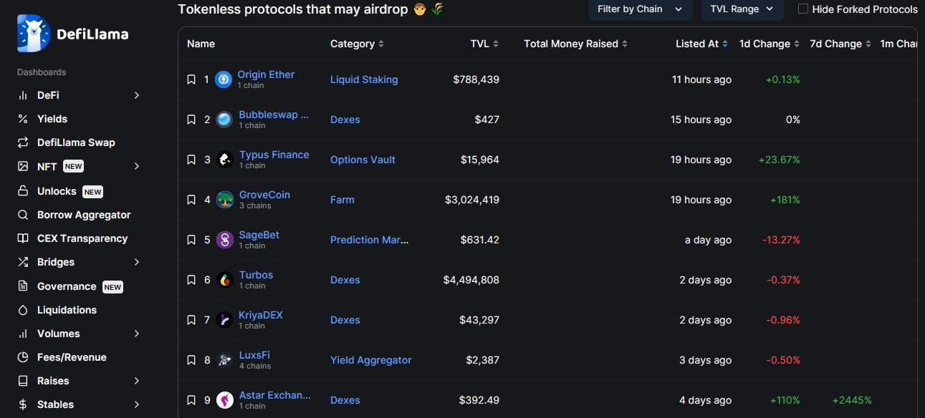Open the Yields dashboard
925x418 pixels.
(x=52, y=119)
